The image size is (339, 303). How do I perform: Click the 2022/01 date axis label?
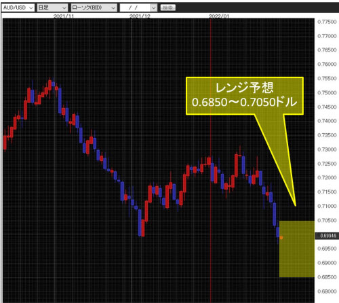(x=218, y=16)
